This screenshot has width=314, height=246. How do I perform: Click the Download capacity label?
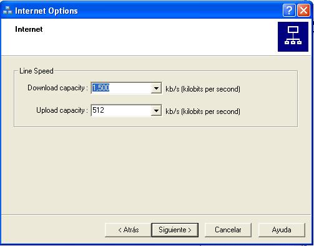(57, 88)
